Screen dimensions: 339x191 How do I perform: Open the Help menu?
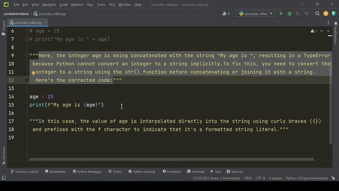coord(138,5)
